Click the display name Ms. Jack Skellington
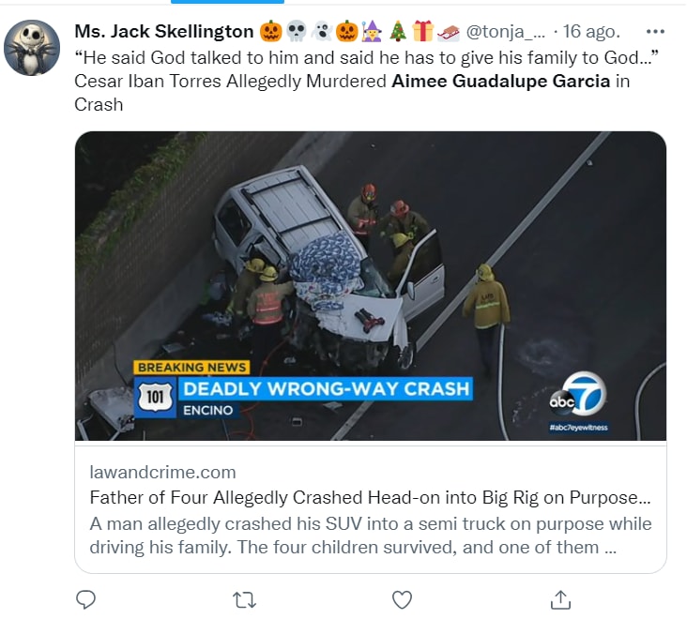This screenshot has height=619, width=687. click(x=164, y=32)
